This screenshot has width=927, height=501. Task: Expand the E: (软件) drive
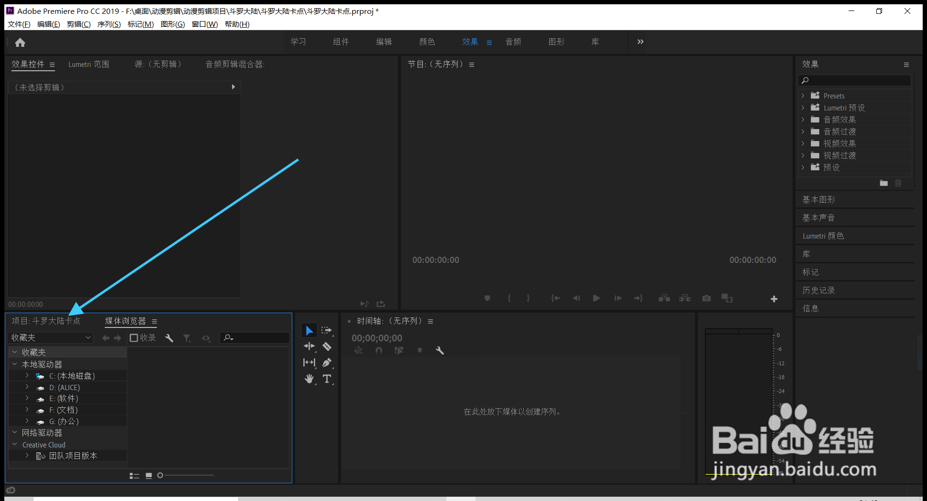pos(27,398)
